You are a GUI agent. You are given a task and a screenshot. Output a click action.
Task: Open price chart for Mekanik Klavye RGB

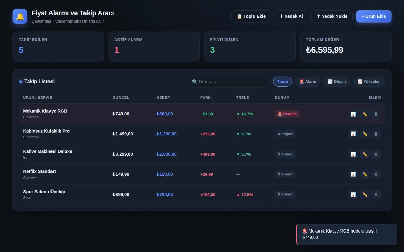(353, 114)
